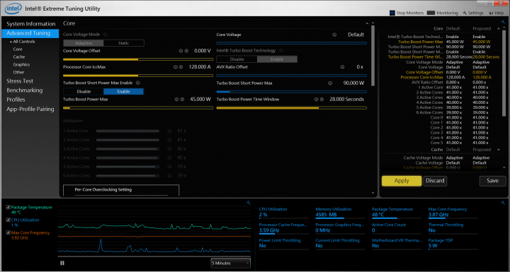Click the Processor Core IccMax slider
The width and height of the screenshot is (510, 272).
138,76
